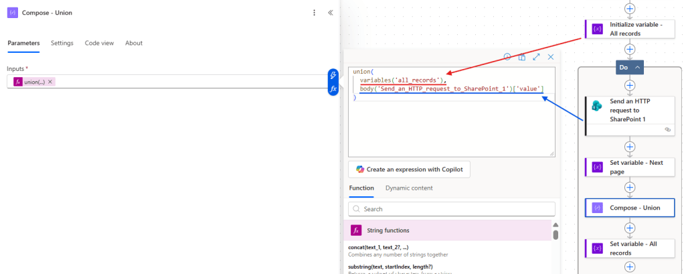Viewport: 684px width, 274px height.
Task: Open the union(...) expression token
Action: click(x=34, y=82)
